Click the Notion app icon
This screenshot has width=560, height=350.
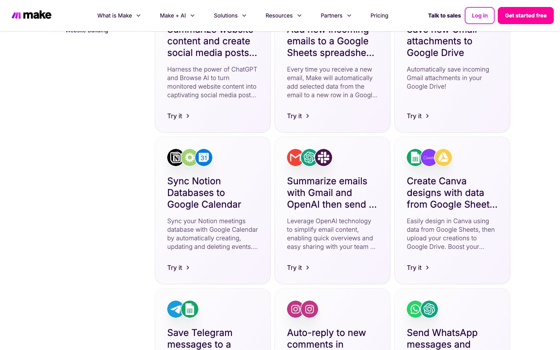click(x=175, y=157)
